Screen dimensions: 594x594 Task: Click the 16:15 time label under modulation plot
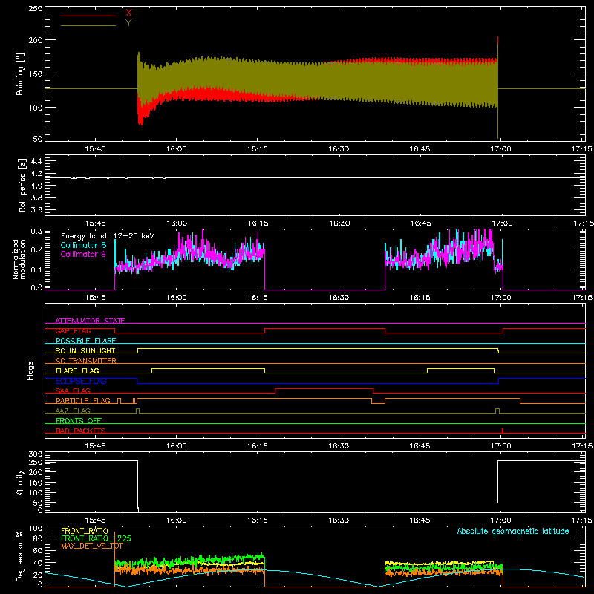[258, 298]
